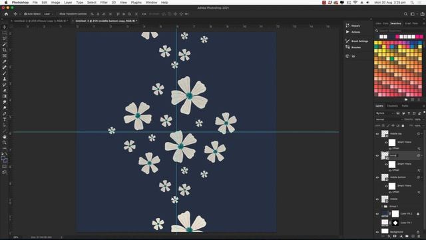
Task: Select the Color Fill 1 layer name
Action: 406,223
